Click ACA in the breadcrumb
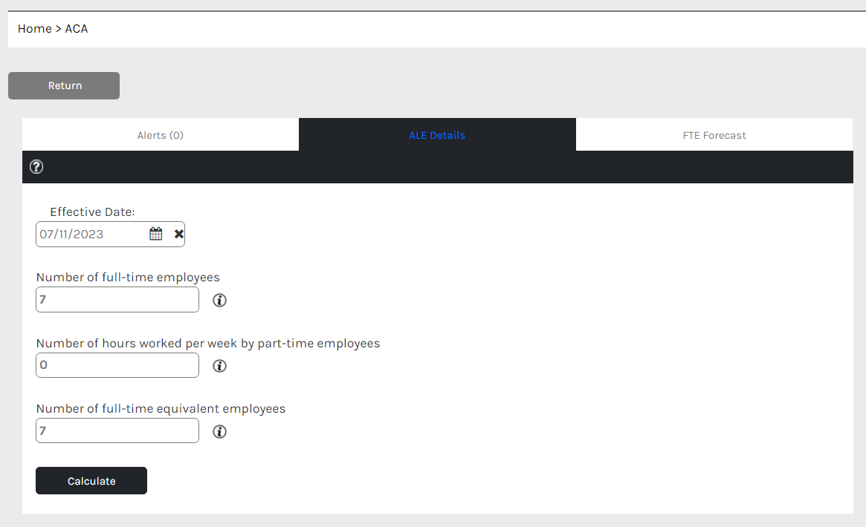866x527 pixels. point(77,29)
